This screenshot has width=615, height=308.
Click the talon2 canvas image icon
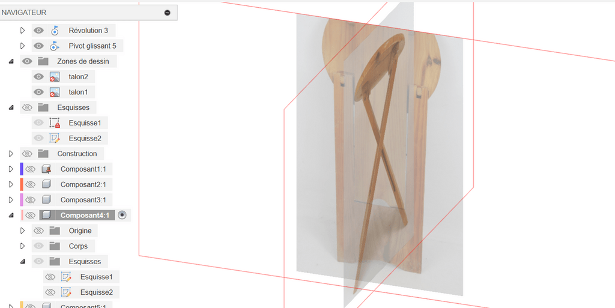point(55,77)
